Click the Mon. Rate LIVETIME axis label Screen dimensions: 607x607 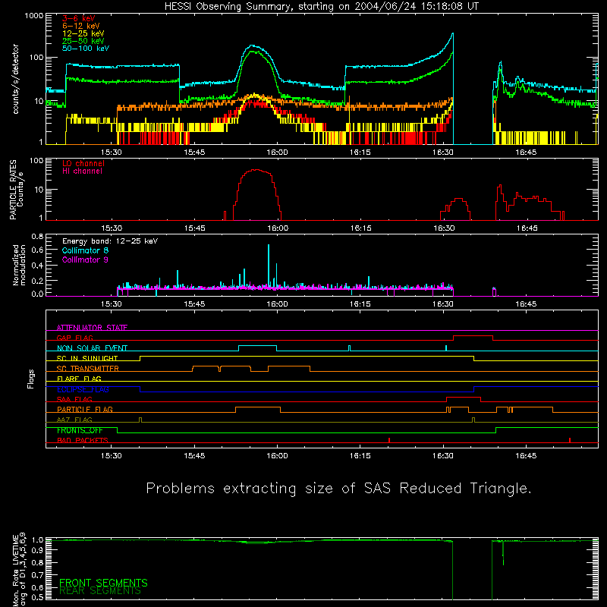[x=19, y=569]
